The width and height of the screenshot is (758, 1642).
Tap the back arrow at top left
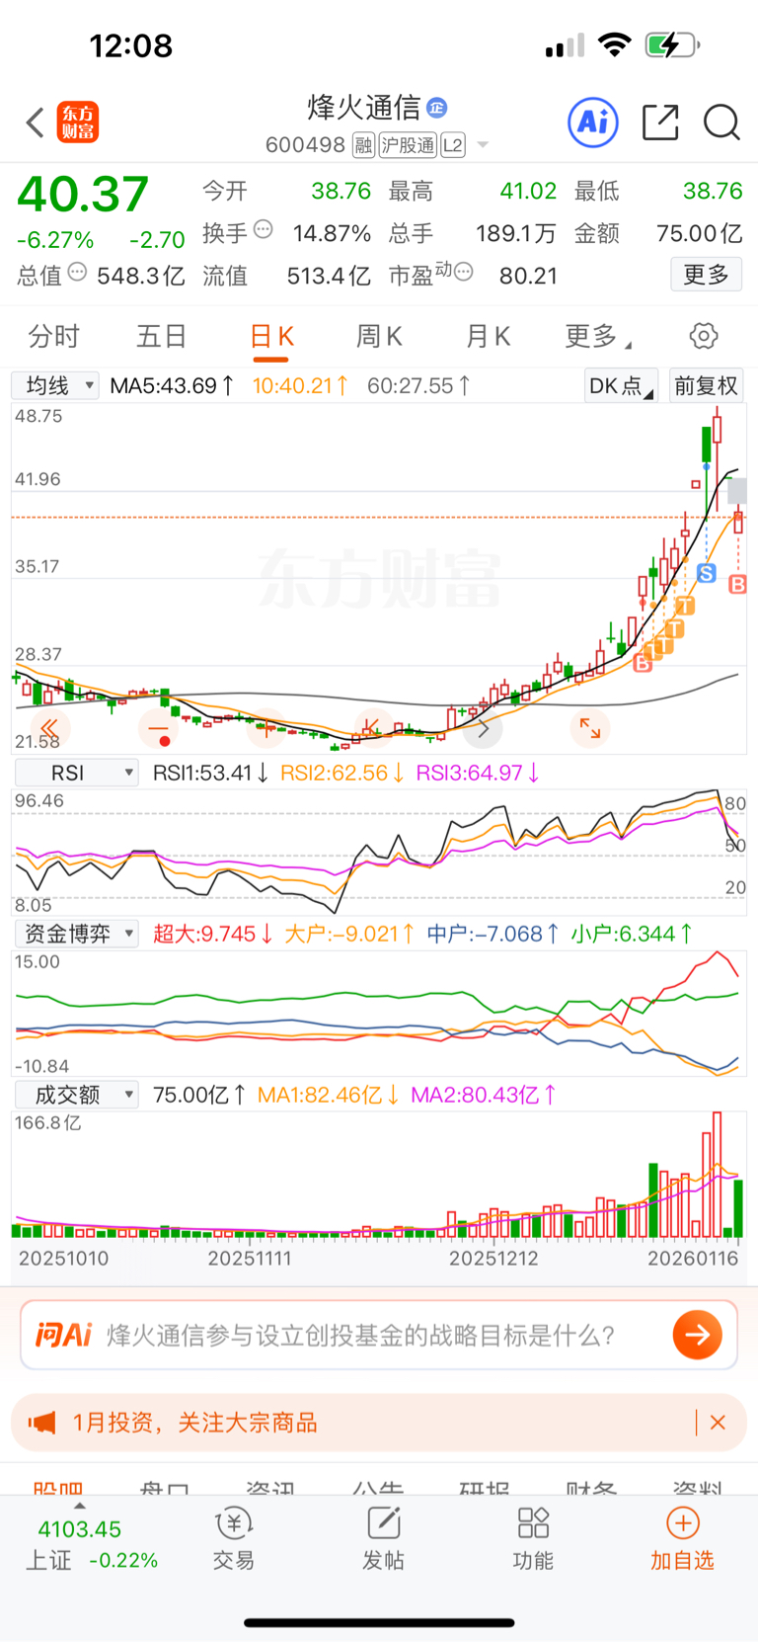[36, 123]
